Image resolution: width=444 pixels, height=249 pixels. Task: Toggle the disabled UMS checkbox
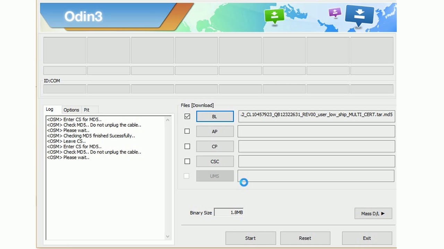tap(187, 176)
